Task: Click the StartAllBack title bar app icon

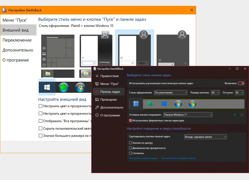Action: 95,69
